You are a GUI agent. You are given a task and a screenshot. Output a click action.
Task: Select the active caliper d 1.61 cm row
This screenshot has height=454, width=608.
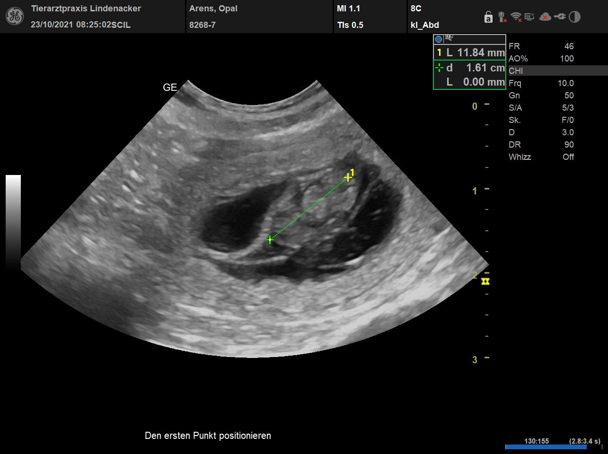[x=469, y=68]
